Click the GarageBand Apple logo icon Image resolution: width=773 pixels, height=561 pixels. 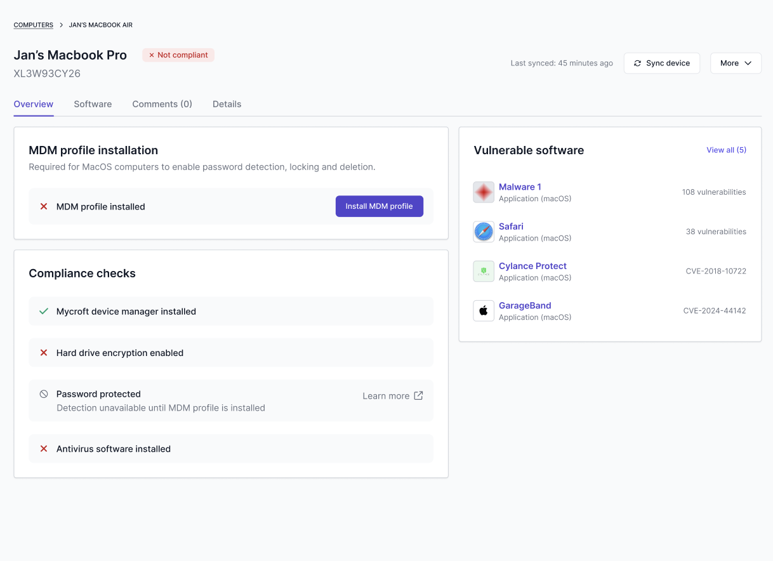pyautogui.click(x=484, y=311)
